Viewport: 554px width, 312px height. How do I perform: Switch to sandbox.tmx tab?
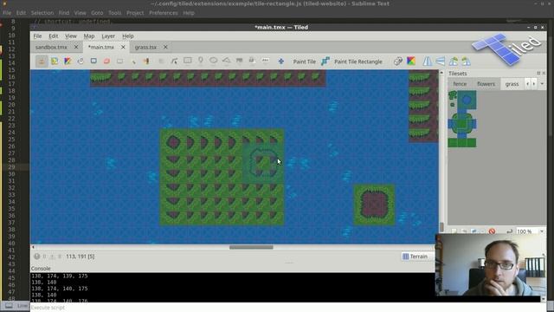point(51,47)
